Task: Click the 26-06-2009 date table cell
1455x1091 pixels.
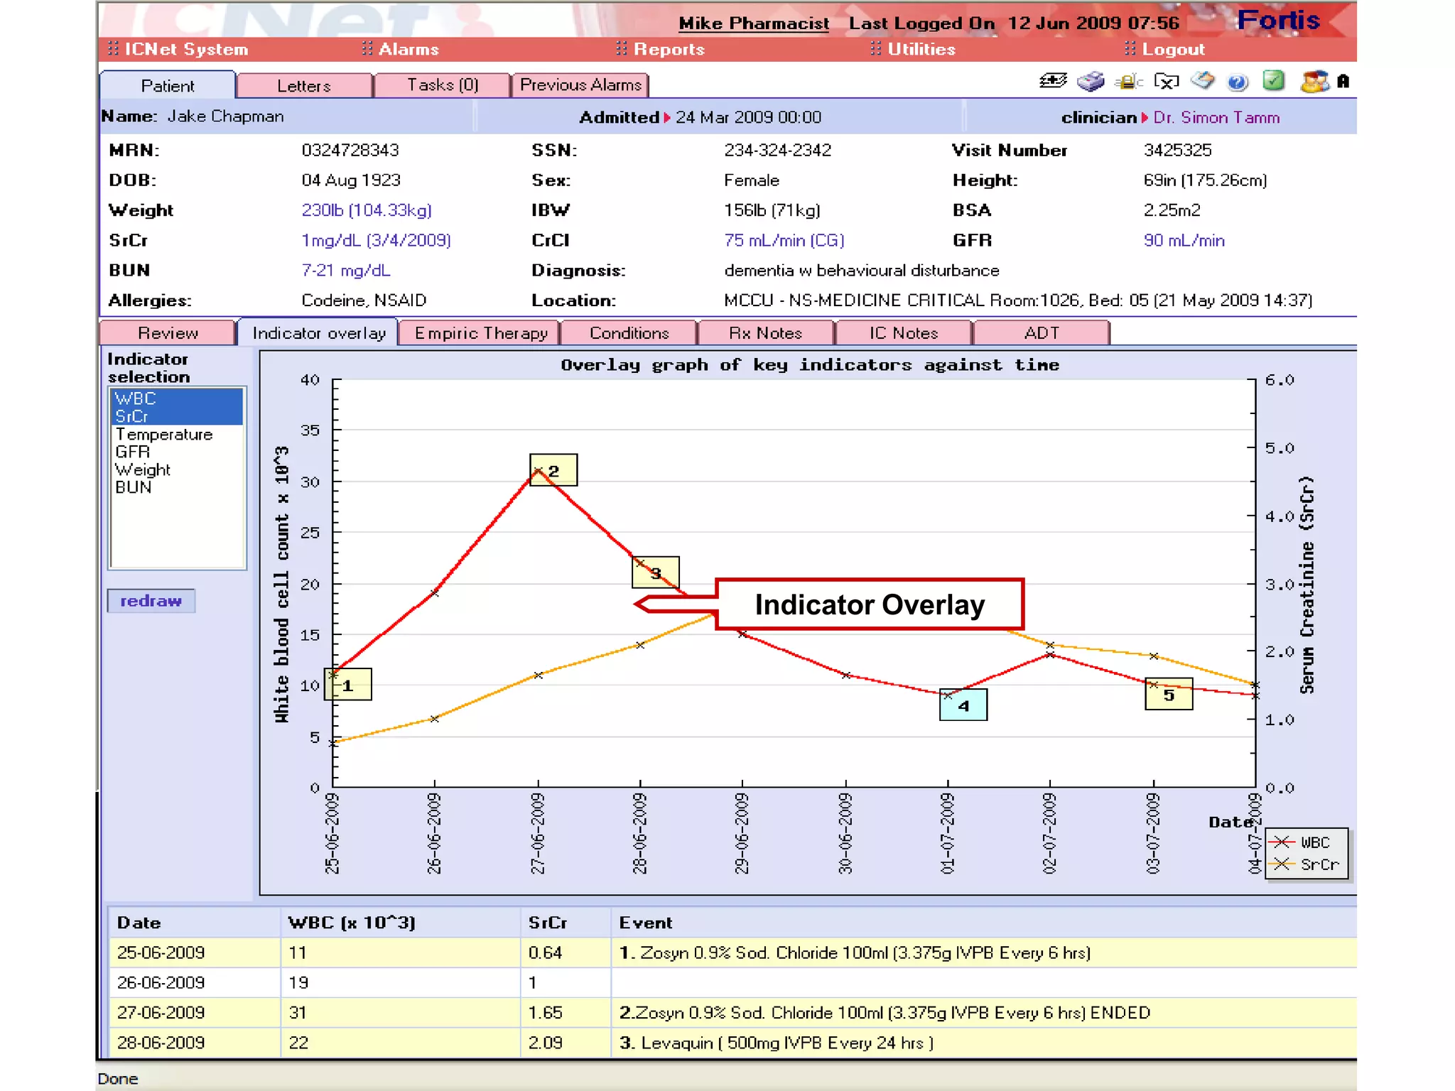Action: (x=195, y=982)
